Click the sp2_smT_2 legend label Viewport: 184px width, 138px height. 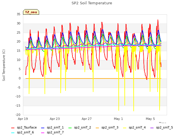[83, 127]
